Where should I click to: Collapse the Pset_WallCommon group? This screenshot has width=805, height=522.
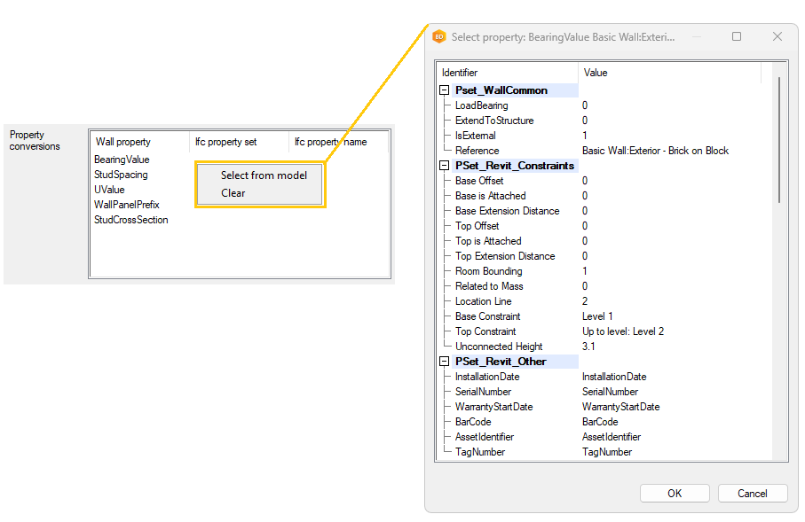445,90
